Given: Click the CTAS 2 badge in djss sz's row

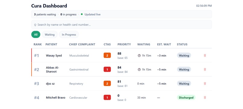Looking at the screenshot, I should [x=107, y=83].
